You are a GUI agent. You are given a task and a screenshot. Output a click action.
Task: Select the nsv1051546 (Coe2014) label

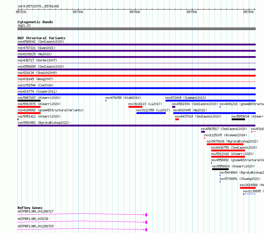coord(36,85)
